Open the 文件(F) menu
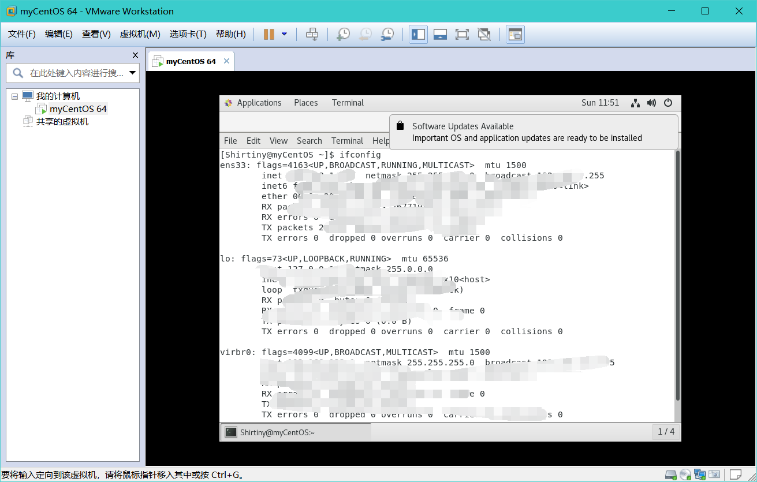This screenshot has height=482, width=757. pos(22,34)
